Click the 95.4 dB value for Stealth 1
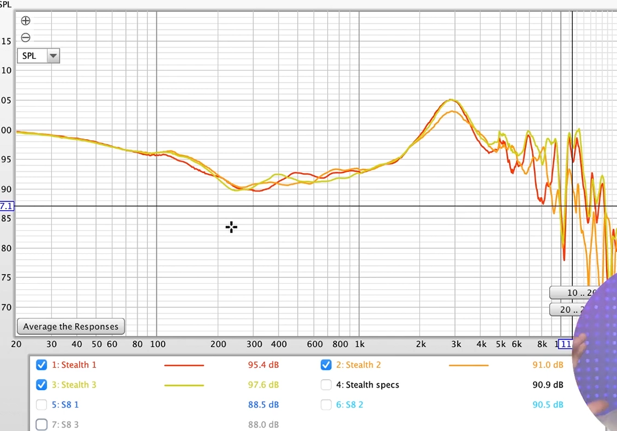 pyautogui.click(x=263, y=365)
